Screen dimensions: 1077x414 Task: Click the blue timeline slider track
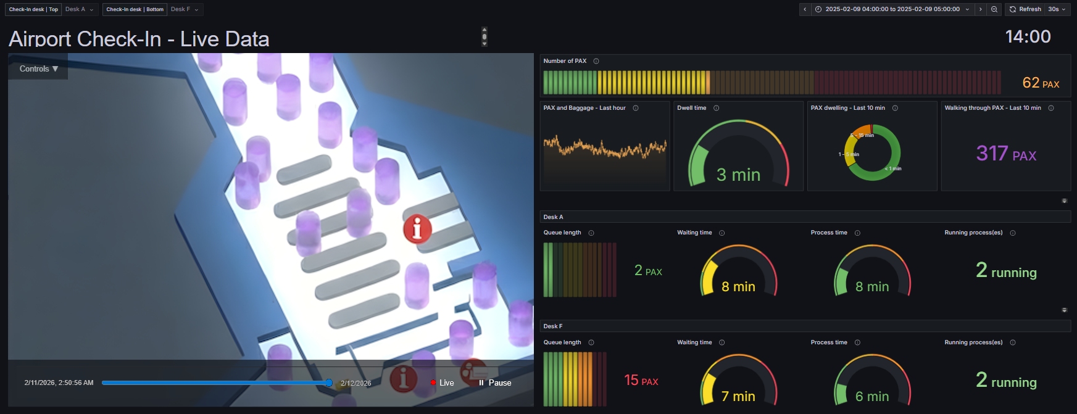tap(215, 383)
